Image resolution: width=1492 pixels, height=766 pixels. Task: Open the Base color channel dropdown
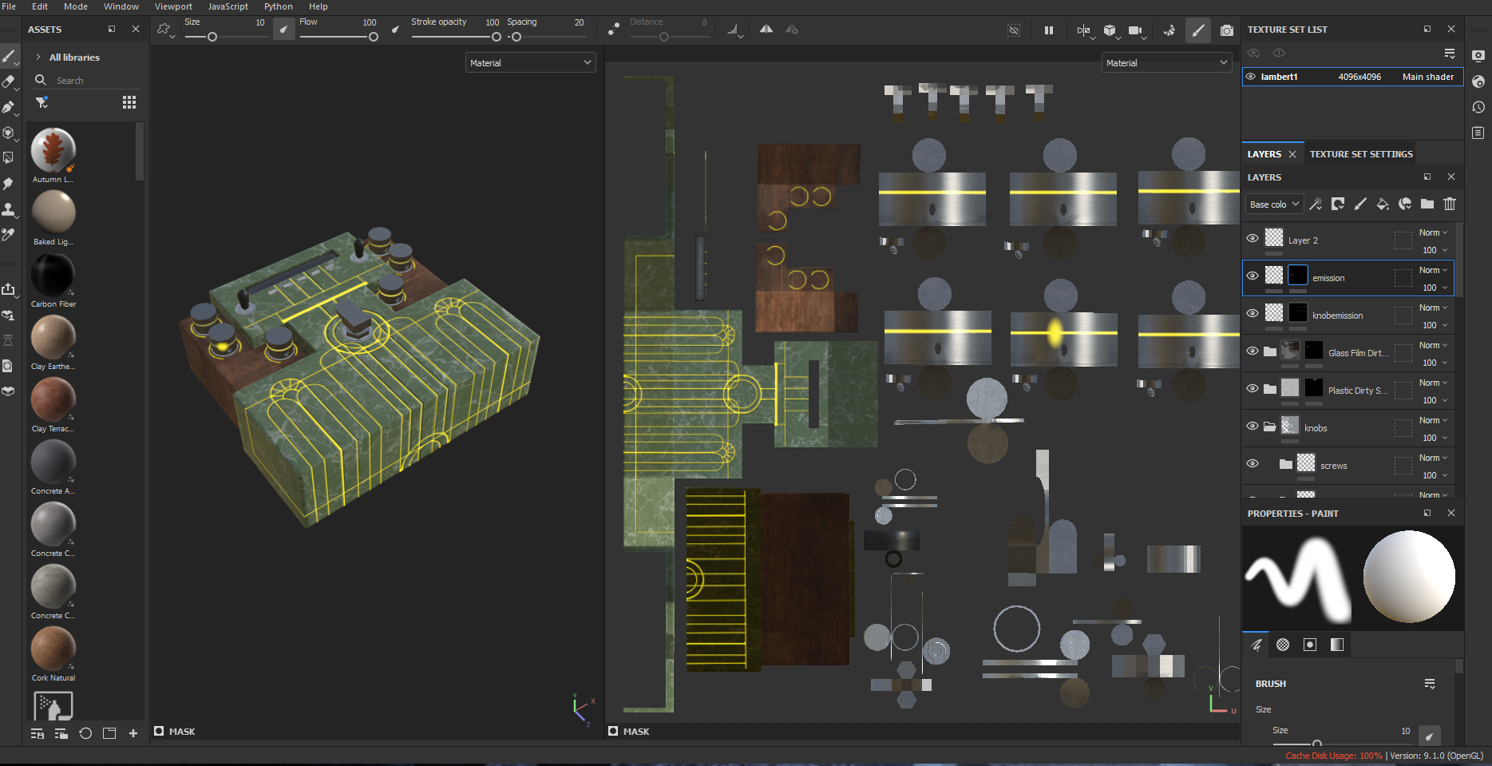[x=1273, y=204]
